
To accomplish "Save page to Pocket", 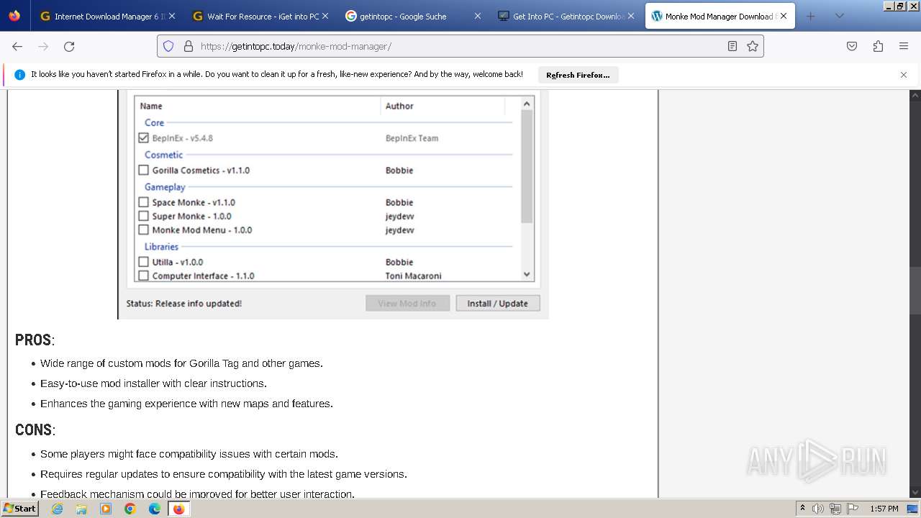I will [x=852, y=46].
